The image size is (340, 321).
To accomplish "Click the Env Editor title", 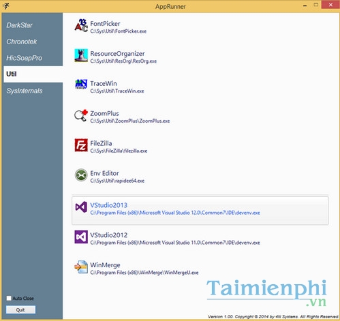I will coord(104,173).
